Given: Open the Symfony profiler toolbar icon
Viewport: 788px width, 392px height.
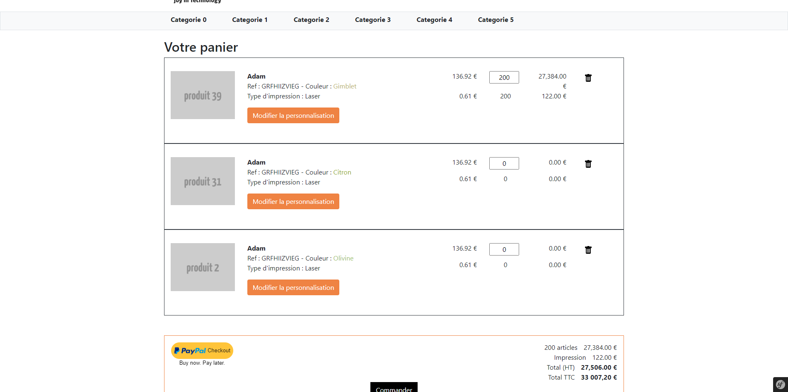Looking at the screenshot, I should click(x=781, y=385).
